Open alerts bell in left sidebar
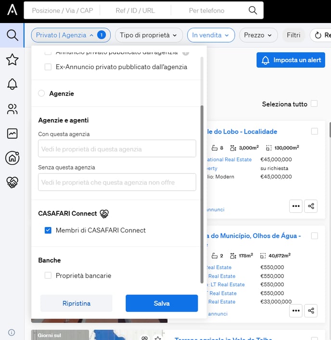This screenshot has height=340, width=331. pos(12,84)
